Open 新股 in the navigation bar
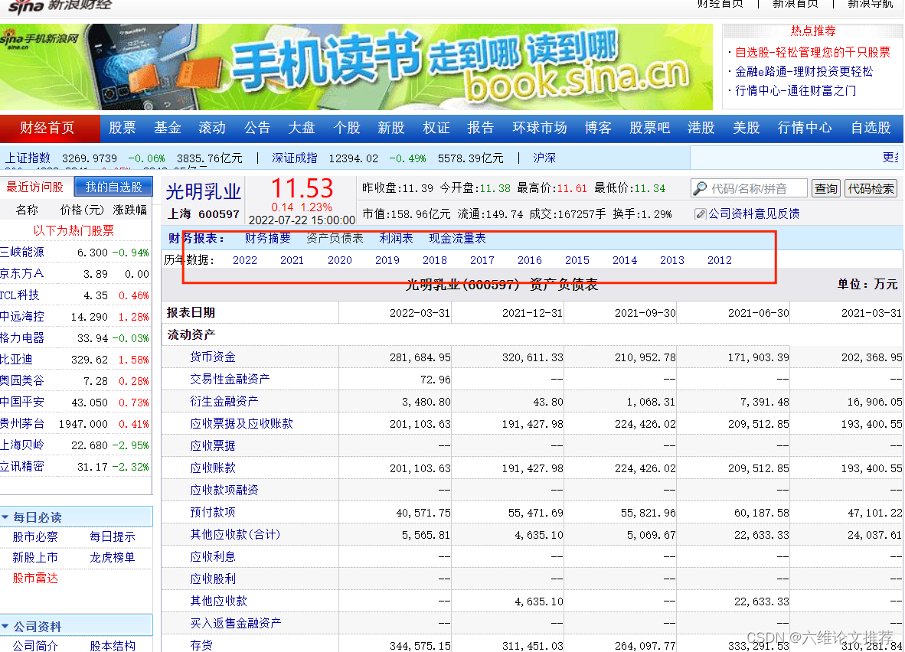The image size is (905, 652). pyautogui.click(x=391, y=128)
